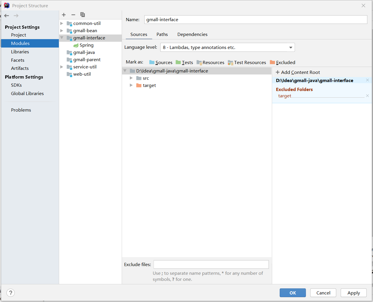The height and width of the screenshot is (302, 373).
Task: Select the Spring facet label
Action: pyautogui.click(x=87, y=45)
